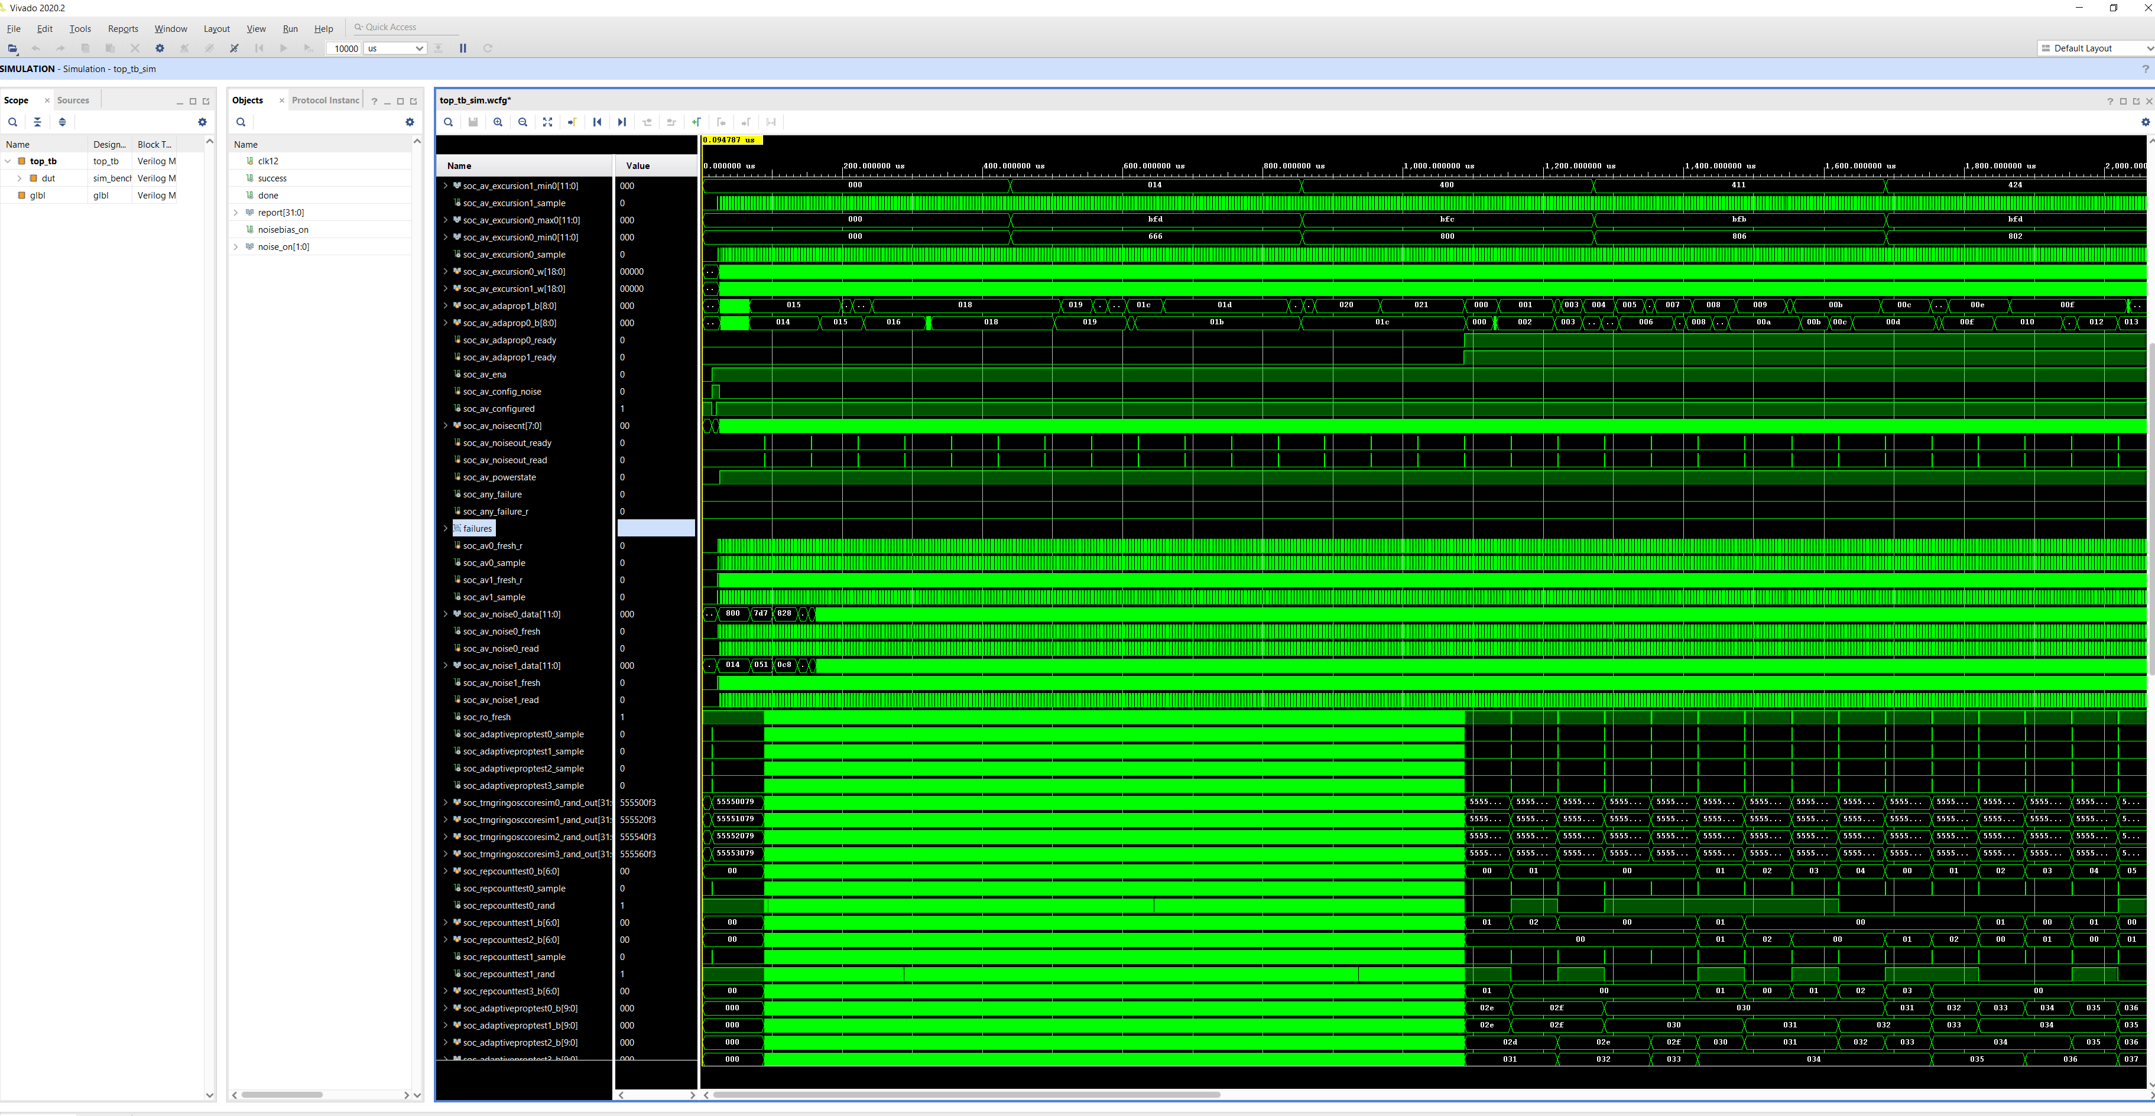Open the main toolbar settings gear
This screenshot has height=1116, width=2155.
pyautogui.click(x=160, y=48)
